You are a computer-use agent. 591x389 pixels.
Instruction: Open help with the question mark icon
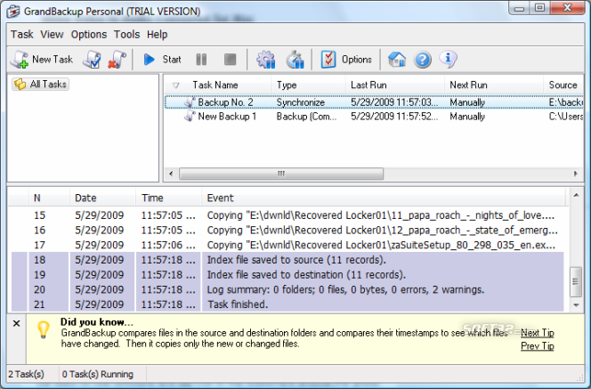tap(423, 60)
